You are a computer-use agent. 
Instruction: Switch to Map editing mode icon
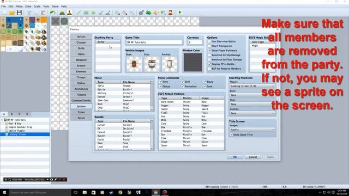tap(62, 13)
